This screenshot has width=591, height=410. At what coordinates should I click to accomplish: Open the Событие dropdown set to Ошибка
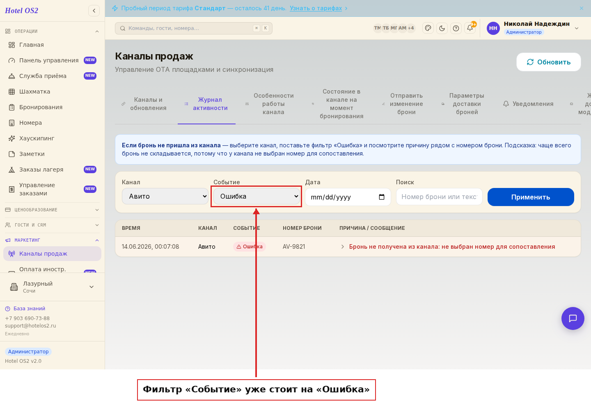257,196
